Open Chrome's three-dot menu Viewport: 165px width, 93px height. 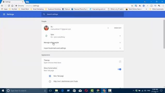tap(163, 6)
